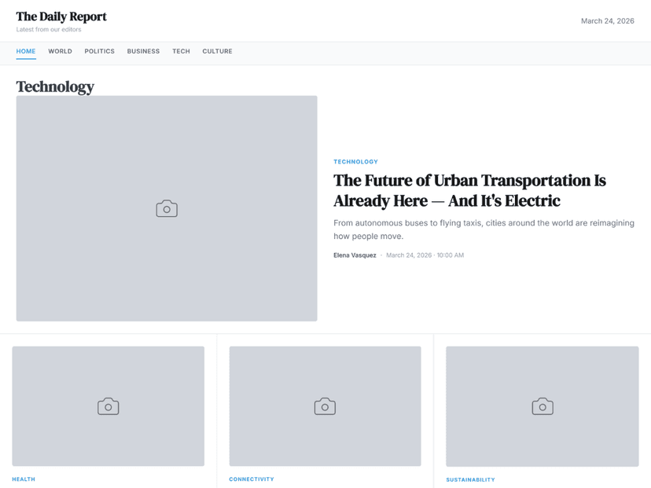Open author Elena Vasquez's profile
651x488 pixels.
355,255
